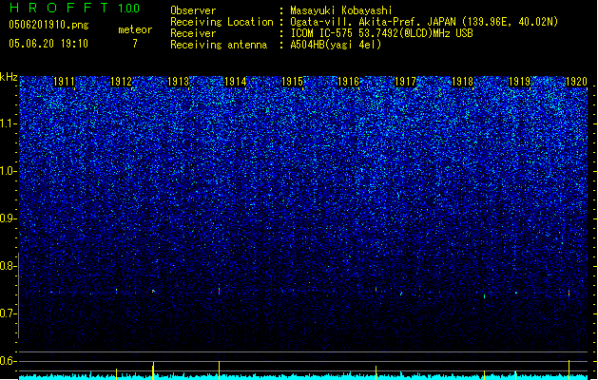
Task: Click the 1911 time marker
Action: (x=64, y=82)
